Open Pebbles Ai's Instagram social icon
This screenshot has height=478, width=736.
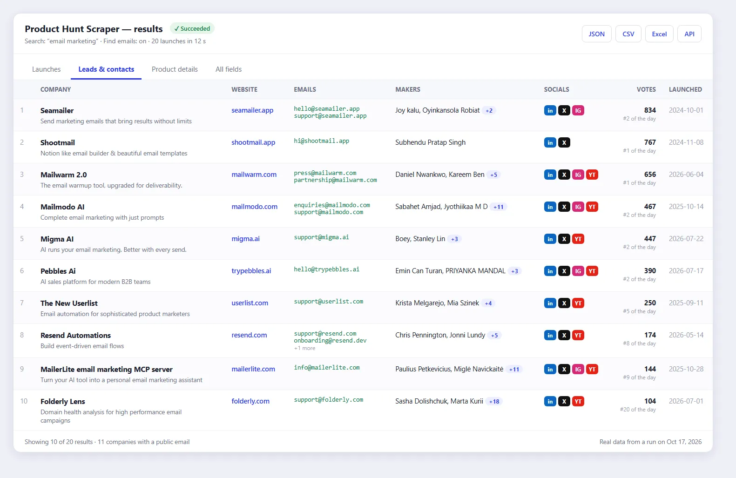pos(578,271)
